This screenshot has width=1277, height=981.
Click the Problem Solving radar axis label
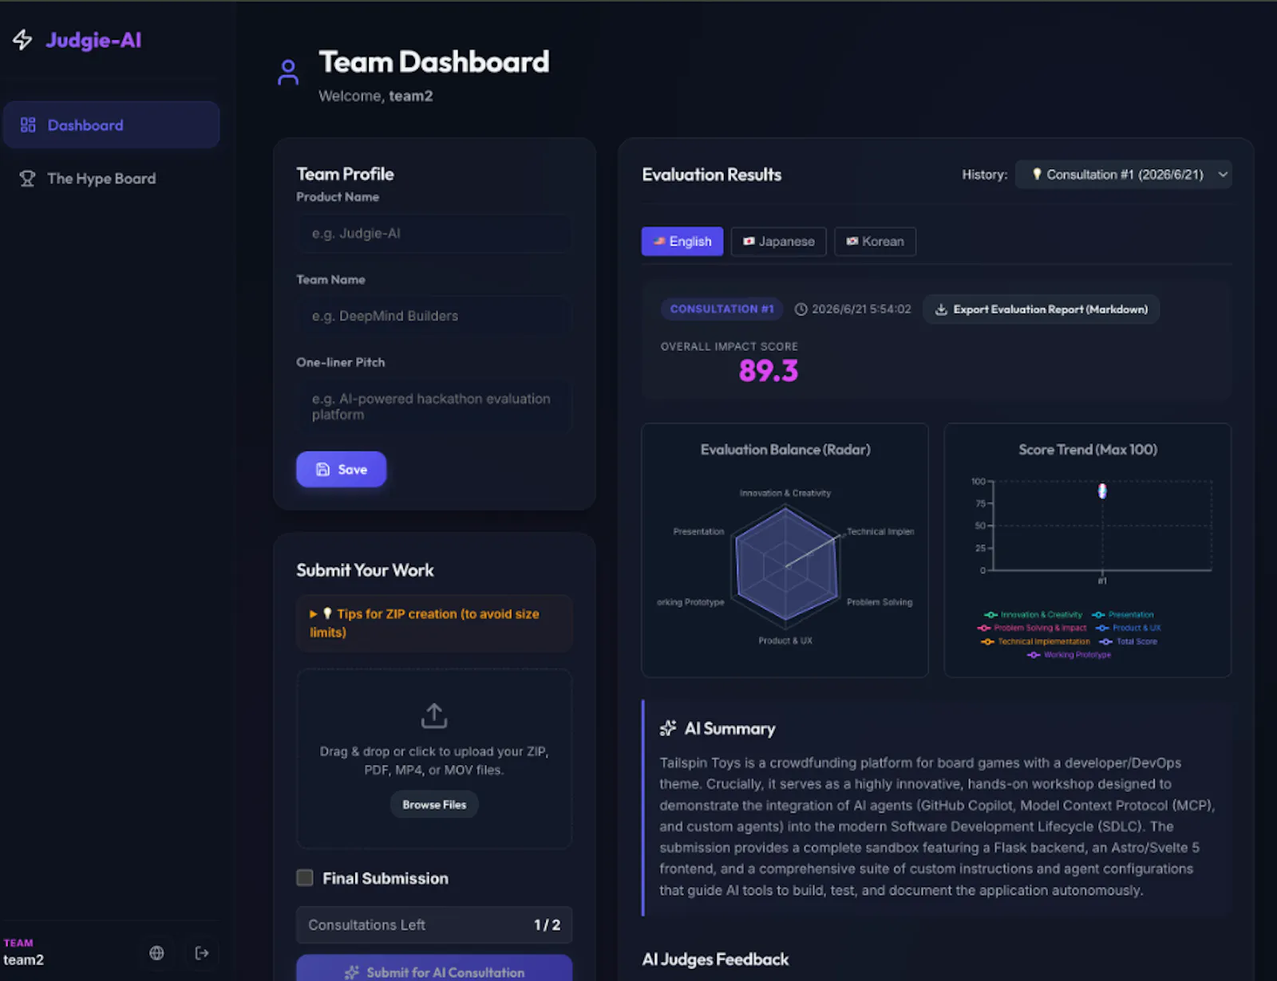point(880,603)
